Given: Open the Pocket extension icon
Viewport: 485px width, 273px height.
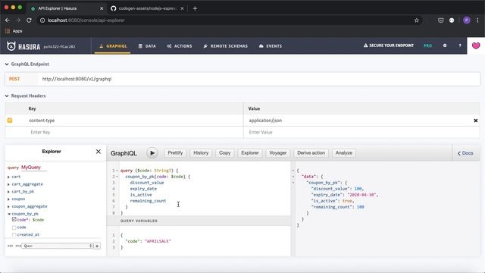Looking at the screenshot, I should pyautogui.click(x=441, y=20).
